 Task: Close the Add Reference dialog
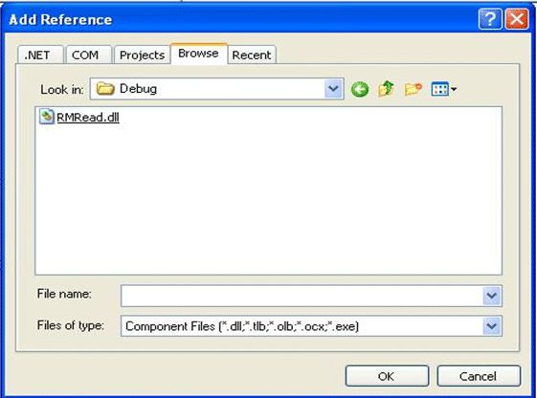[517, 19]
